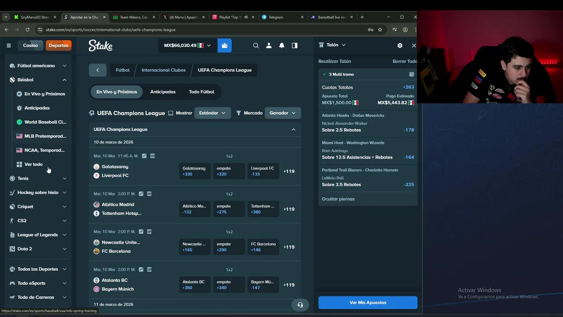The height and width of the screenshot is (317, 563).
Task: Open Fútbol breadcrumb link
Action: (x=123, y=70)
